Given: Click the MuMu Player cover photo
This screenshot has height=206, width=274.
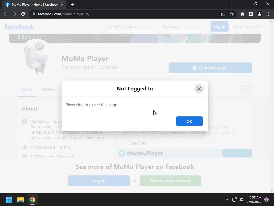Looking at the screenshot, I should (135, 38).
